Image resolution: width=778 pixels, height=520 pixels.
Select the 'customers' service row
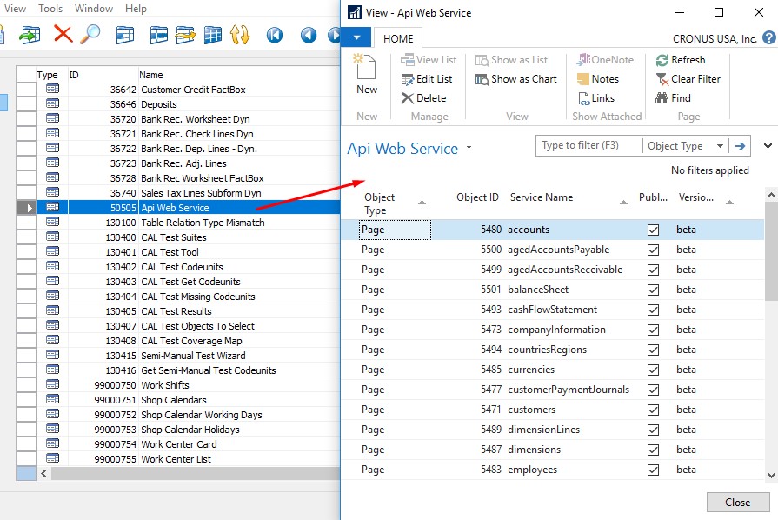(552, 410)
